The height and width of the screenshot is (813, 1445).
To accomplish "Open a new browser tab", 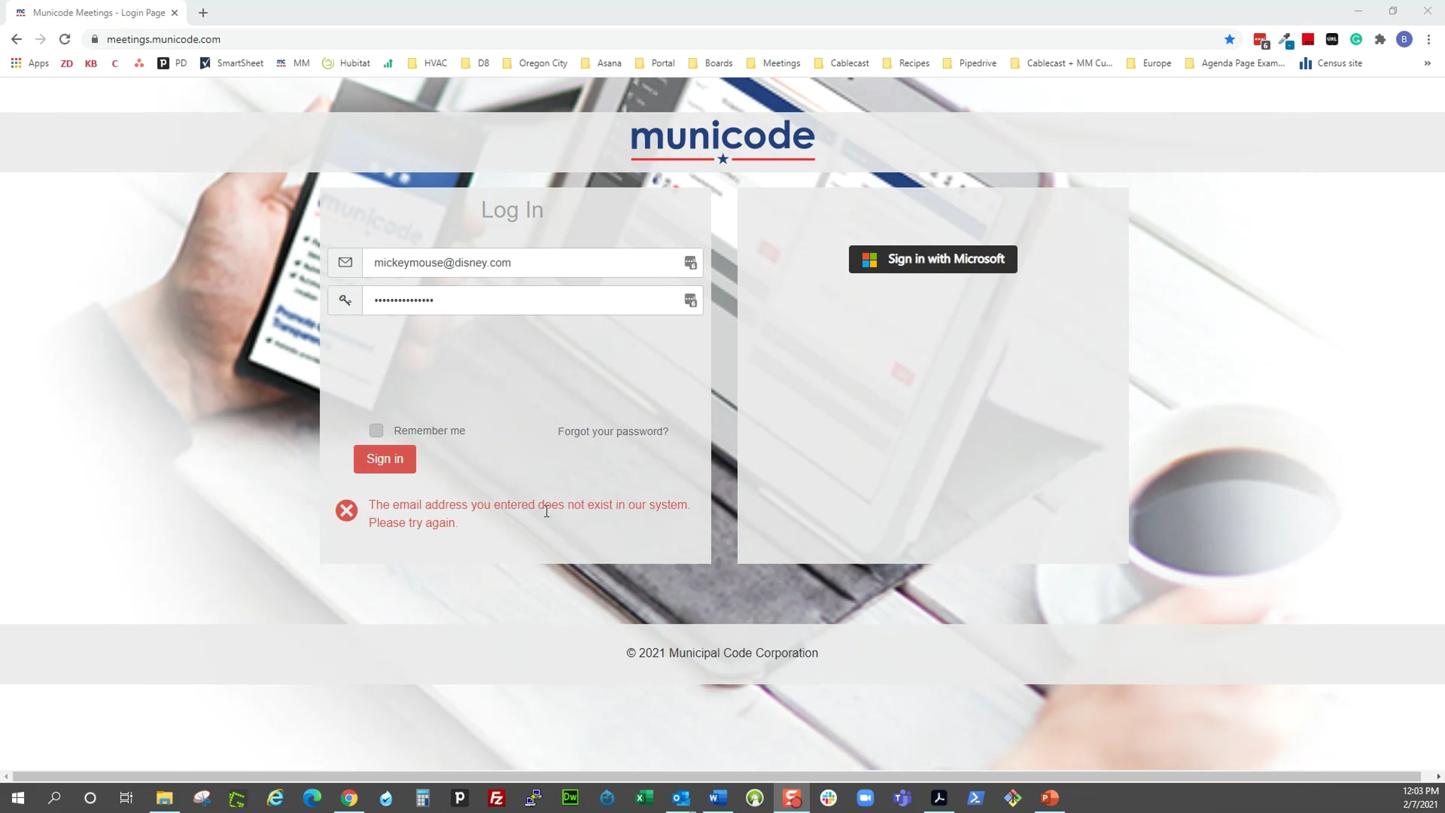I will [x=203, y=13].
